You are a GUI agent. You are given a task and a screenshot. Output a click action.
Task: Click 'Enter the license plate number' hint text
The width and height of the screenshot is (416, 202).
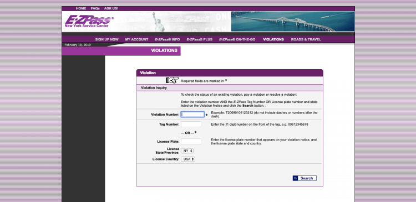point(263,141)
